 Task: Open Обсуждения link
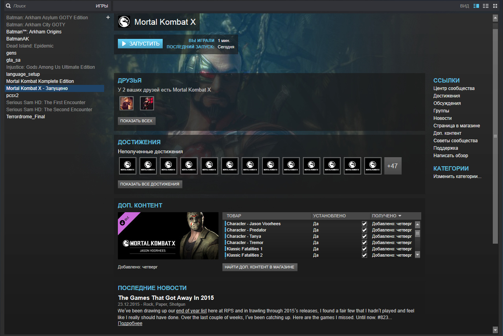447,103
